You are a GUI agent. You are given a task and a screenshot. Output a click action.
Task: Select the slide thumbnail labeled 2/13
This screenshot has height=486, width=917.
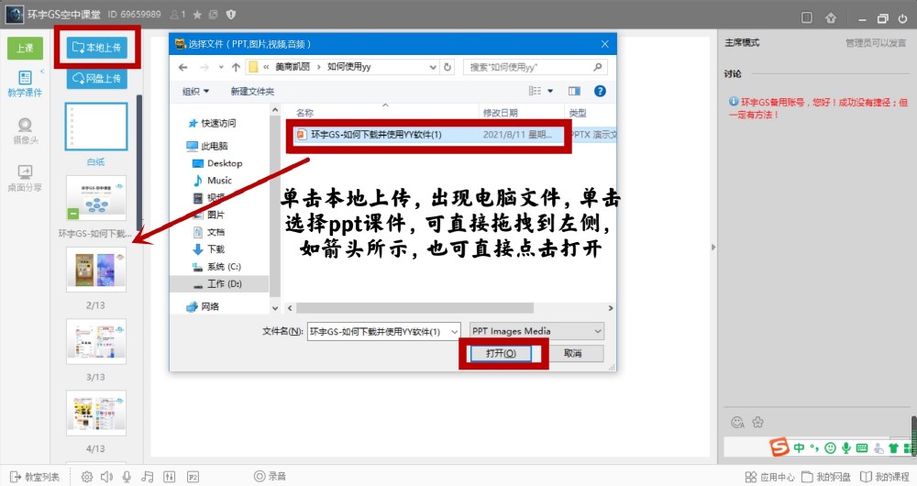click(x=96, y=270)
